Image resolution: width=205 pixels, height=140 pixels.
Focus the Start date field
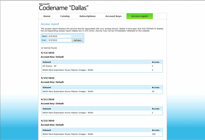click(x=60, y=36)
